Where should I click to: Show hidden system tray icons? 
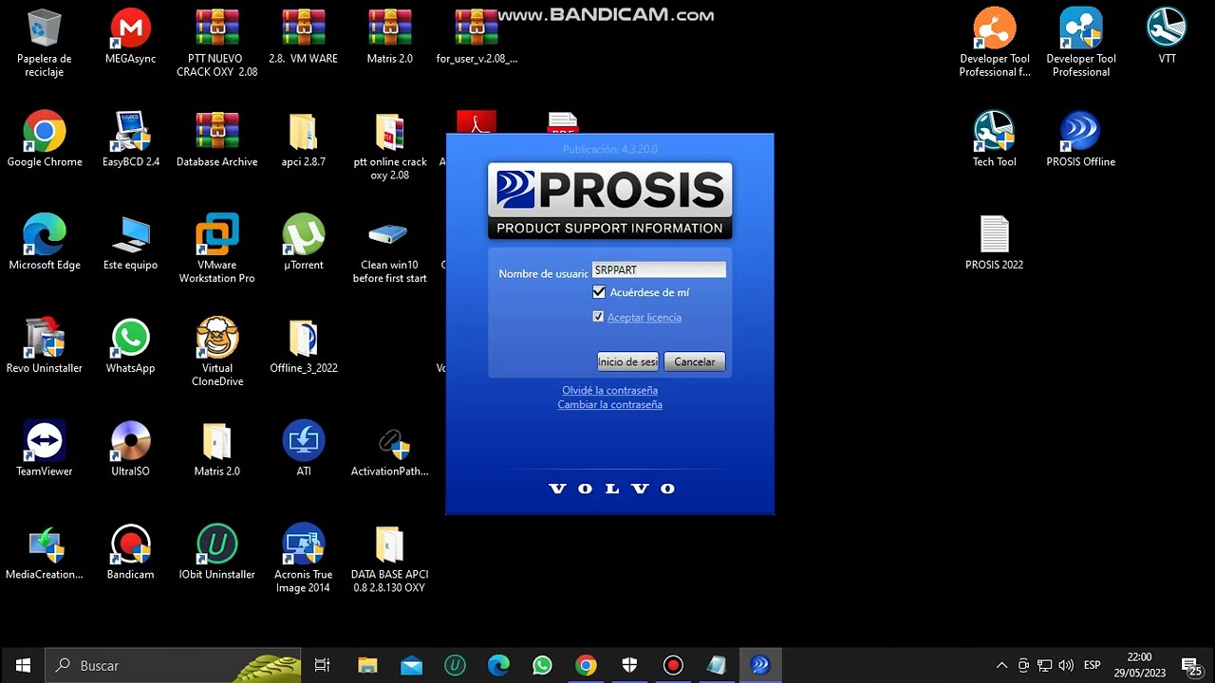pyautogui.click(x=1001, y=665)
